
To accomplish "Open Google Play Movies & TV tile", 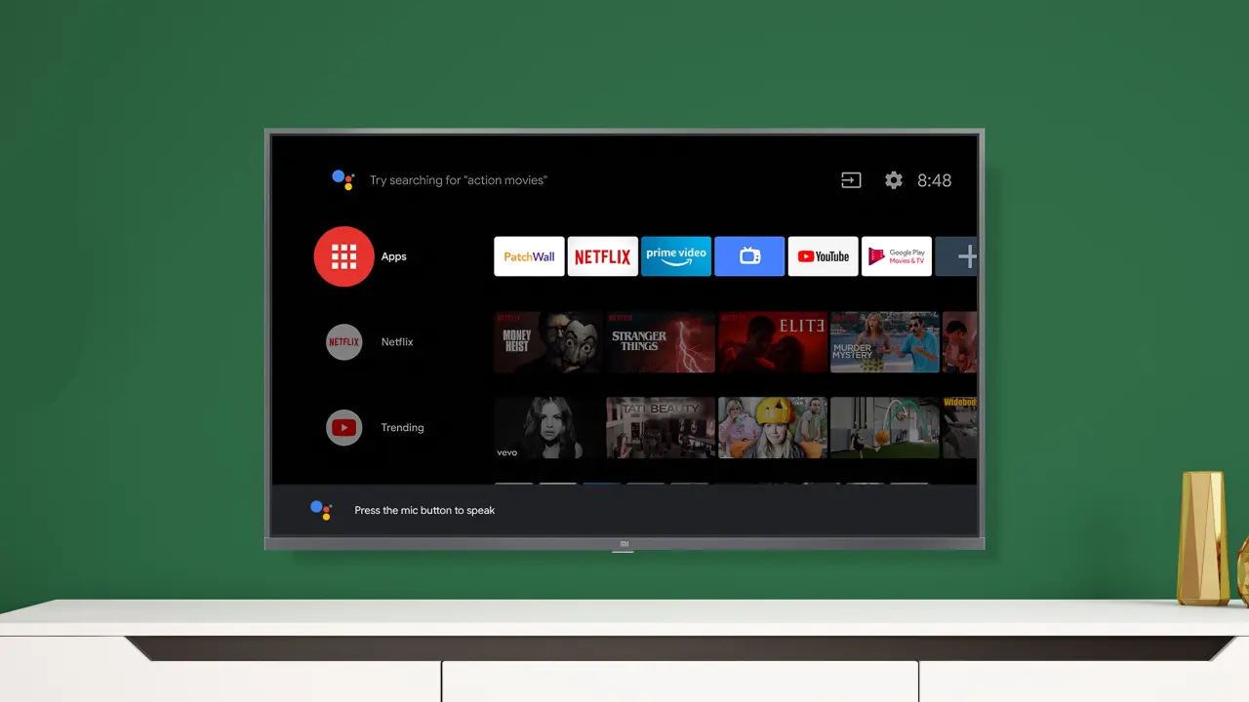I will (896, 256).
